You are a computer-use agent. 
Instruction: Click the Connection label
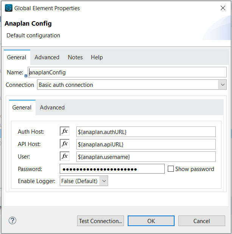coord(20,85)
